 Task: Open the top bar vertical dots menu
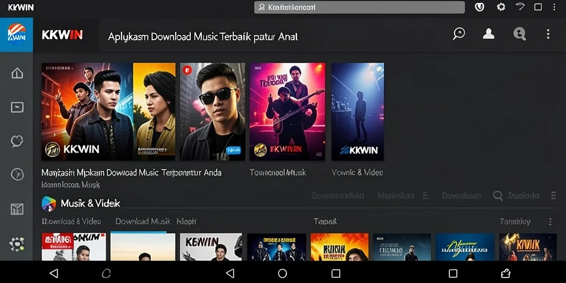tap(555, 7)
